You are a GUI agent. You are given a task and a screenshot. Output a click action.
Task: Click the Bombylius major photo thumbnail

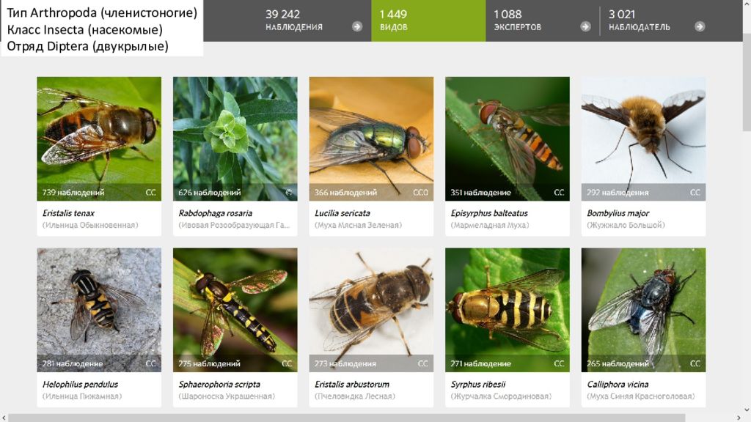[x=643, y=138]
